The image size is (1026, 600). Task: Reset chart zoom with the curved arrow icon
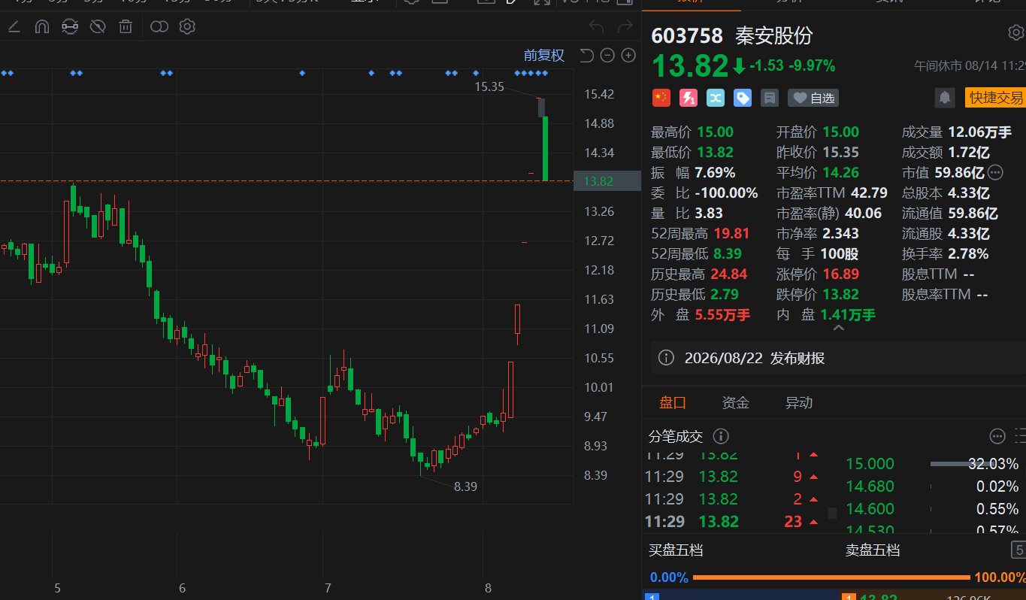[x=587, y=55]
